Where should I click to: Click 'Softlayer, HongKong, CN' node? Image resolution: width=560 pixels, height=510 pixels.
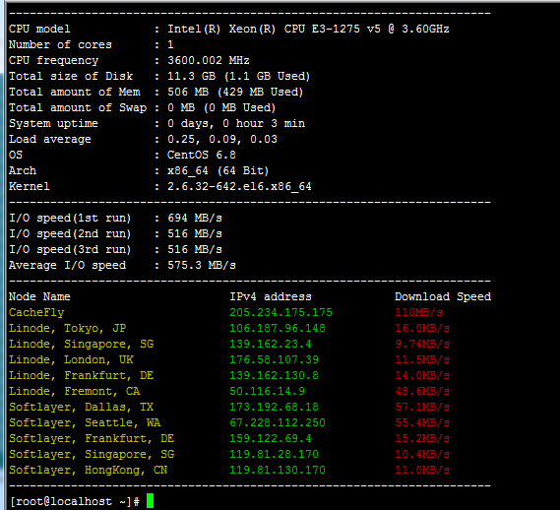pyautogui.click(x=88, y=470)
